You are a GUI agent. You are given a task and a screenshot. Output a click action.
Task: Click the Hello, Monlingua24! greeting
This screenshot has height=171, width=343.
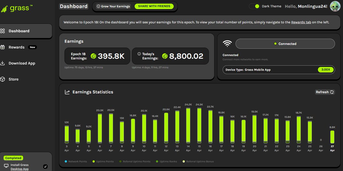[x=306, y=6]
